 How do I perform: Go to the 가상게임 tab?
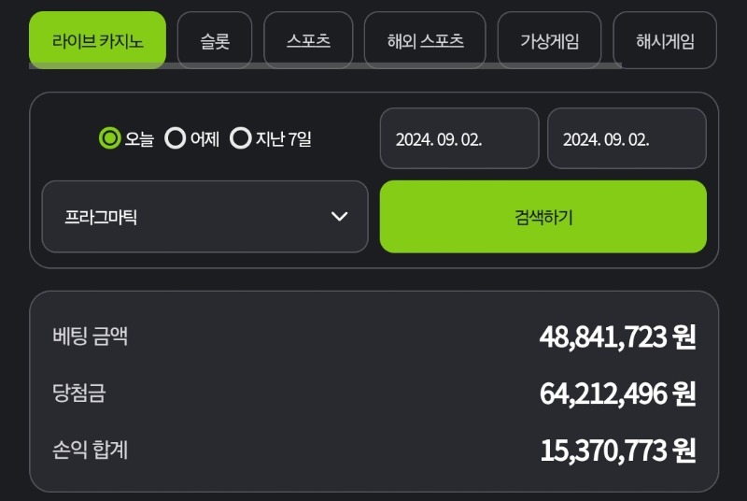click(549, 40)
